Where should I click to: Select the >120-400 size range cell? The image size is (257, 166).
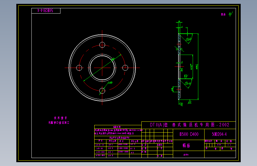[100, 155]
